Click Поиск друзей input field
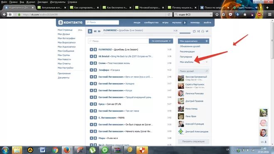This screenshot has height=154, width=274. pyautogui.click(x=193, y=71)
